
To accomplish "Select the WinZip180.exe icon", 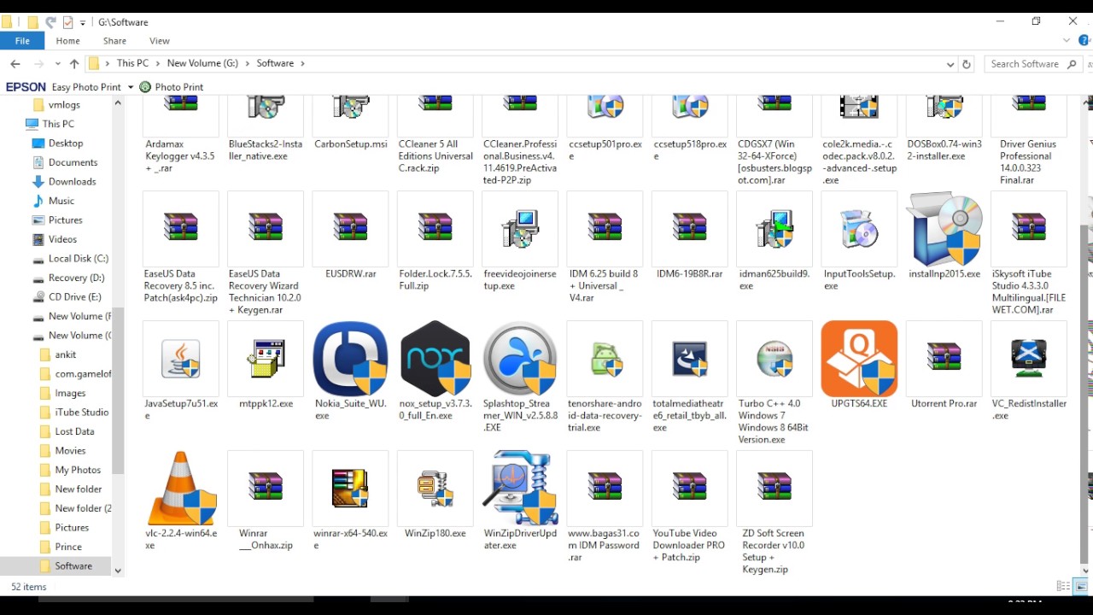I will coord(435,489).
